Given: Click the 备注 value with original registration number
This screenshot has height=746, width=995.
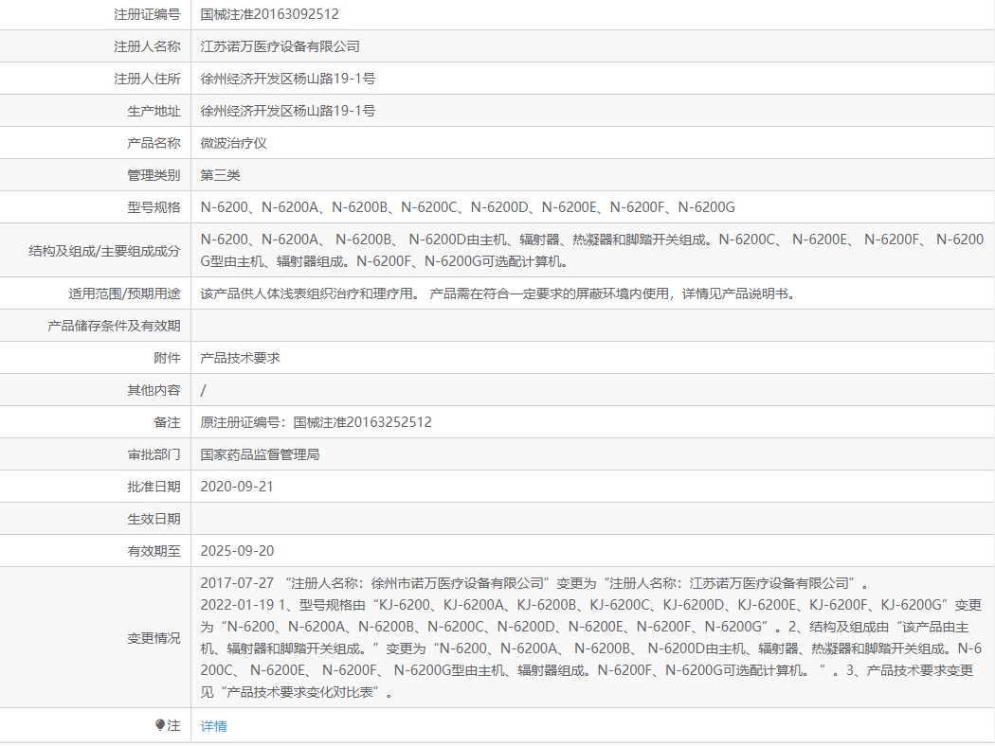Looking at the screenshot, I should point(316,422).
